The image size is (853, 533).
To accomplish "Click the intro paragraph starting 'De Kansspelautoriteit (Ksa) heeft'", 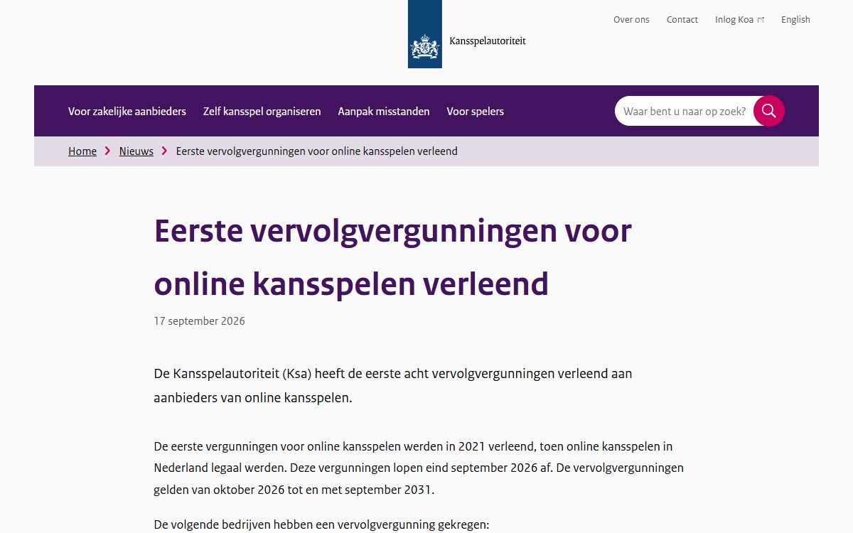I will (x=393, y=386).
